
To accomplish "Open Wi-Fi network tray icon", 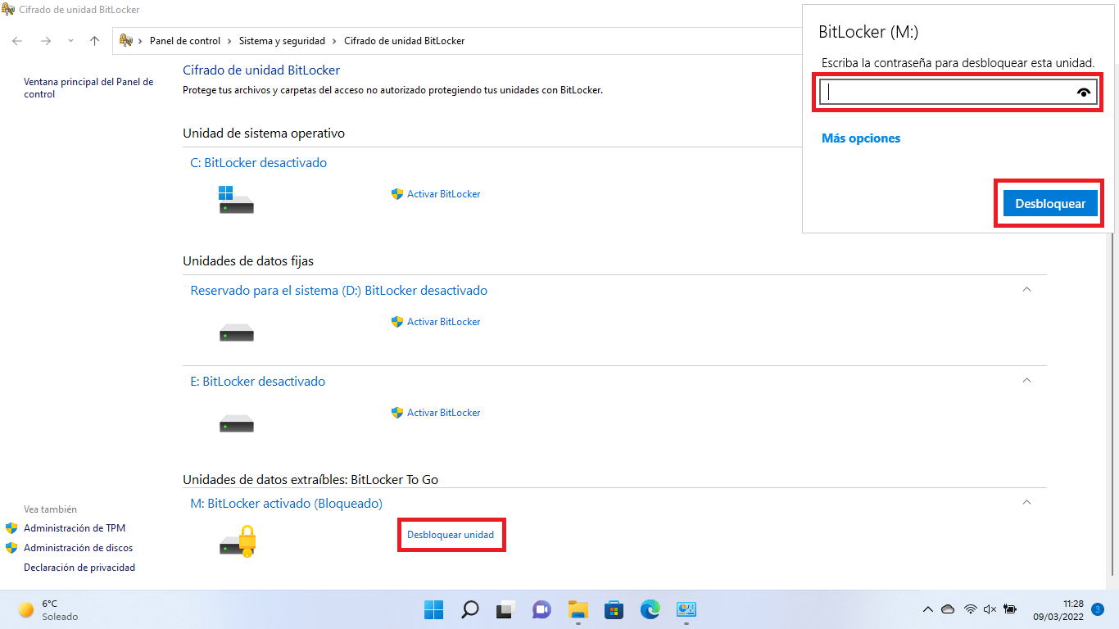I will 971,609.
